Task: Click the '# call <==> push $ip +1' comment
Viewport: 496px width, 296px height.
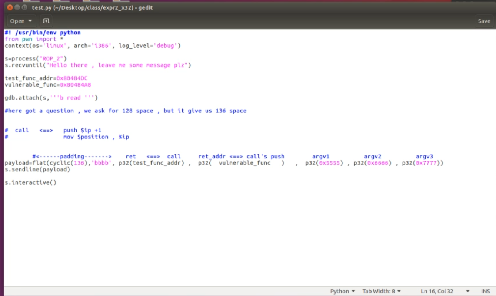Action: [x=53, y=131]
